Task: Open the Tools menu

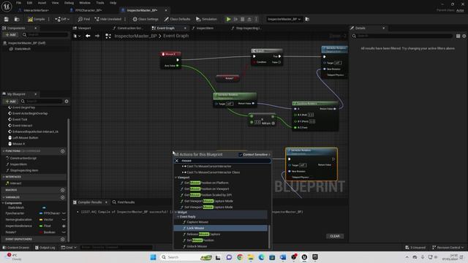Action: [x=100, y=3]
